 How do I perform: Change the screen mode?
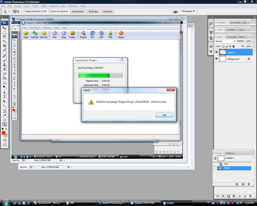point(4,145)
